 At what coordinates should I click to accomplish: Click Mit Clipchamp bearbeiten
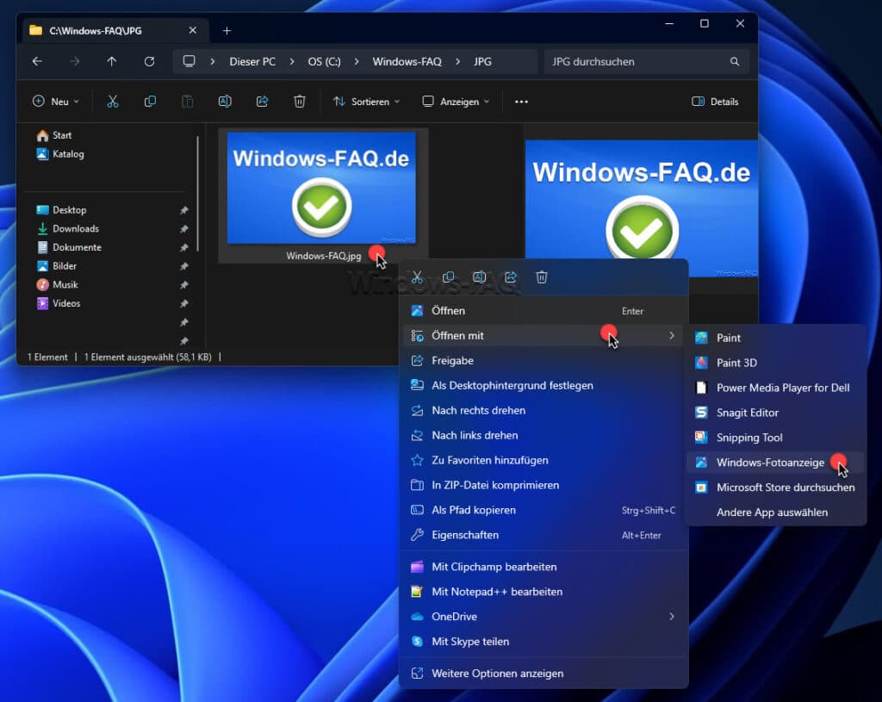(543, 567)
